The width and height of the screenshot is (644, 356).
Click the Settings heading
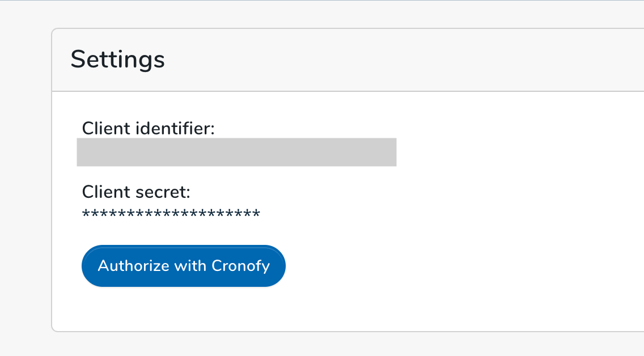tap(117, 60)
